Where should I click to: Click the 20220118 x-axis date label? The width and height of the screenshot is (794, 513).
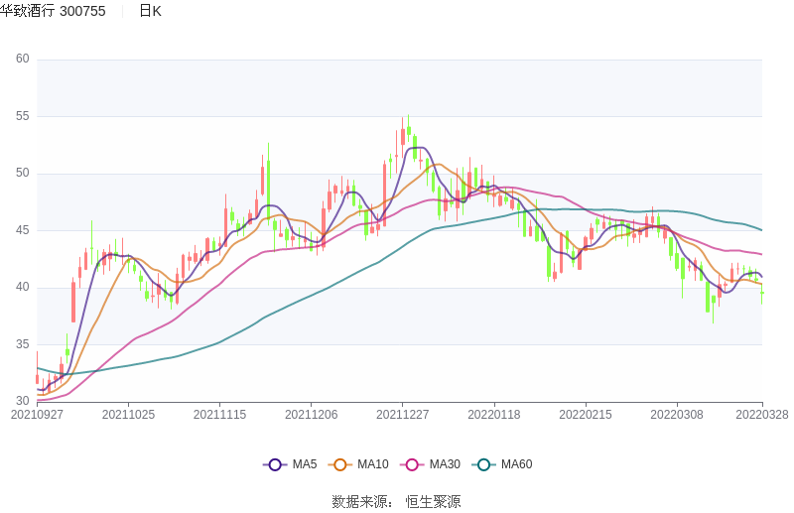[x=494, y=415]
